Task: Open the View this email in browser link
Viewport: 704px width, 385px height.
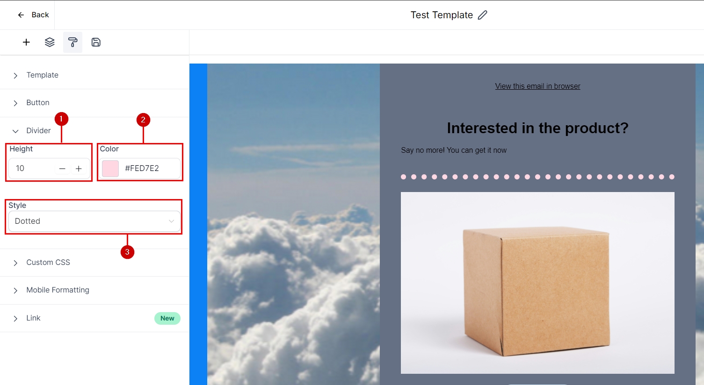Action: [537, 86]
